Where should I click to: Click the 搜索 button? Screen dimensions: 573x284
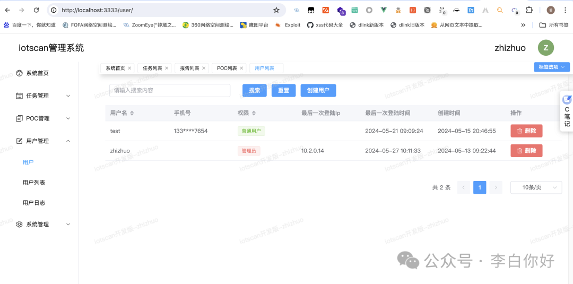point(254,91)
